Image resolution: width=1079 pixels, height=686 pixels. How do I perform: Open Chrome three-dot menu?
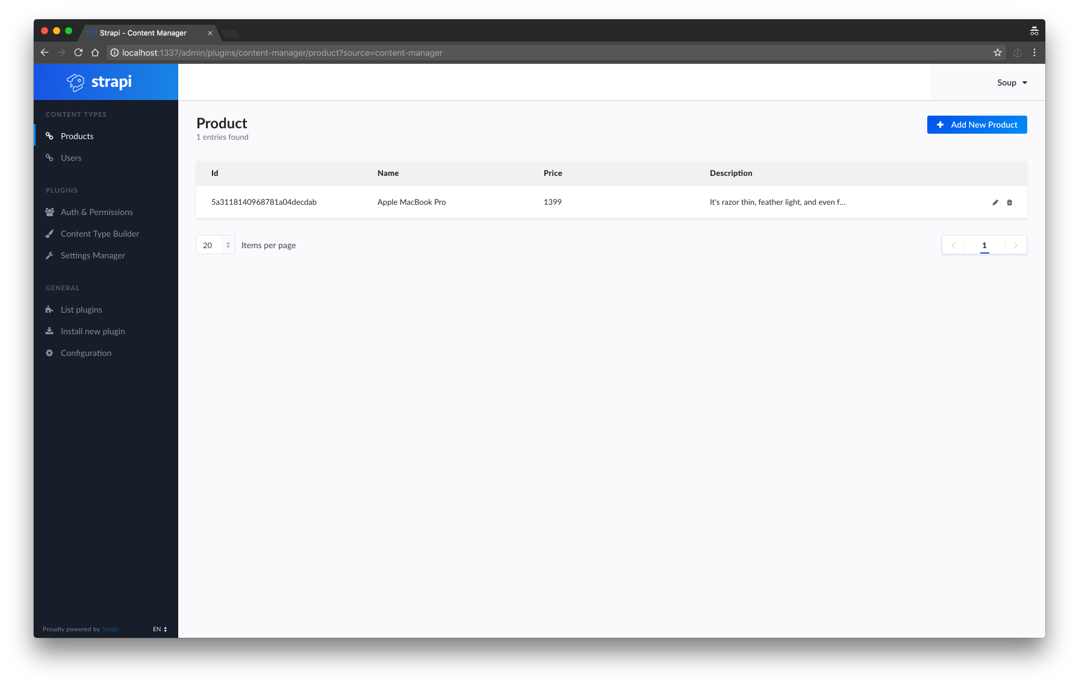click(x=1034, y=53)
